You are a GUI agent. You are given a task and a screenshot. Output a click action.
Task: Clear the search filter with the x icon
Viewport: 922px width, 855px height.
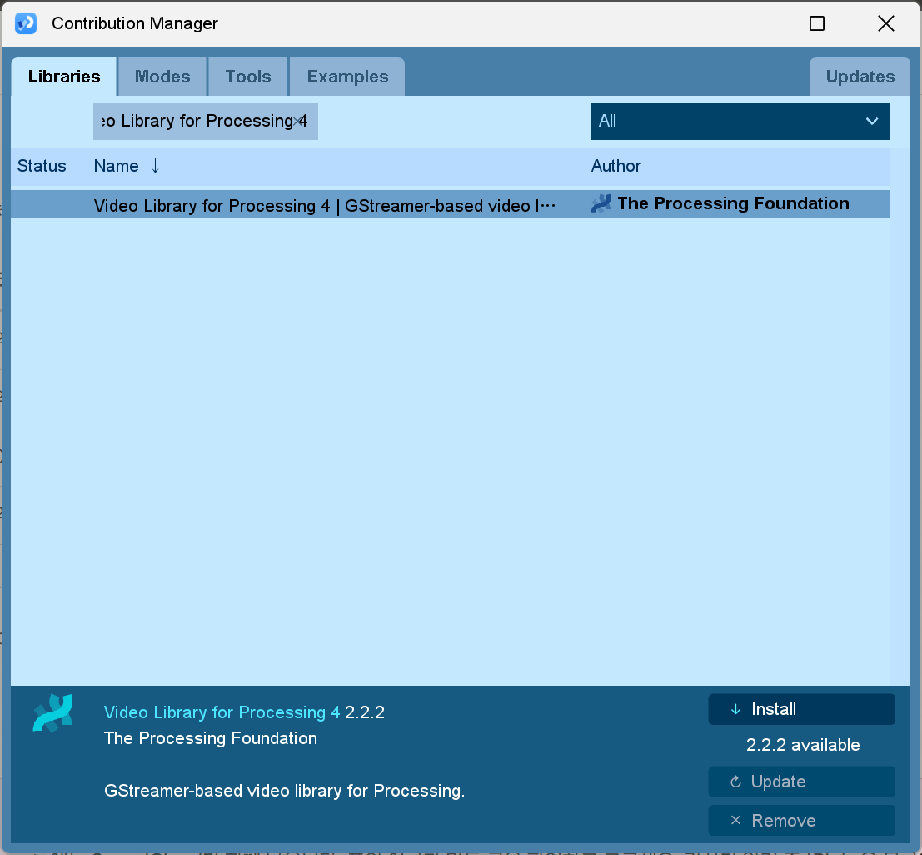[x=297, y=121]
